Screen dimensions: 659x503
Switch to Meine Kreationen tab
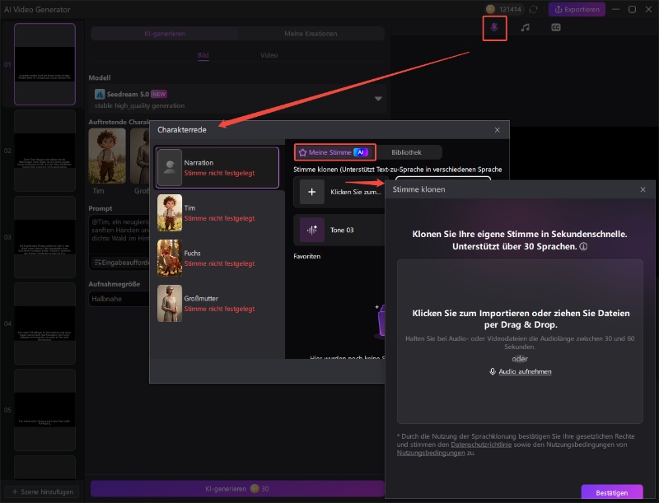tap(311, 34)
